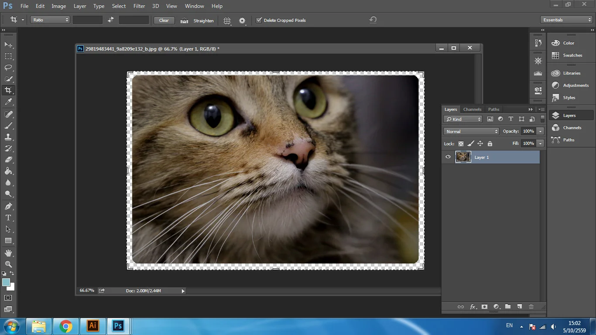
Task: Open the Ratio crop preset dropdown
Action: [50, 20]
